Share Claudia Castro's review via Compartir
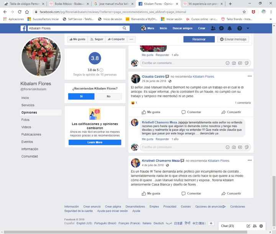This screenshot has width=276, height=234. 231,112
